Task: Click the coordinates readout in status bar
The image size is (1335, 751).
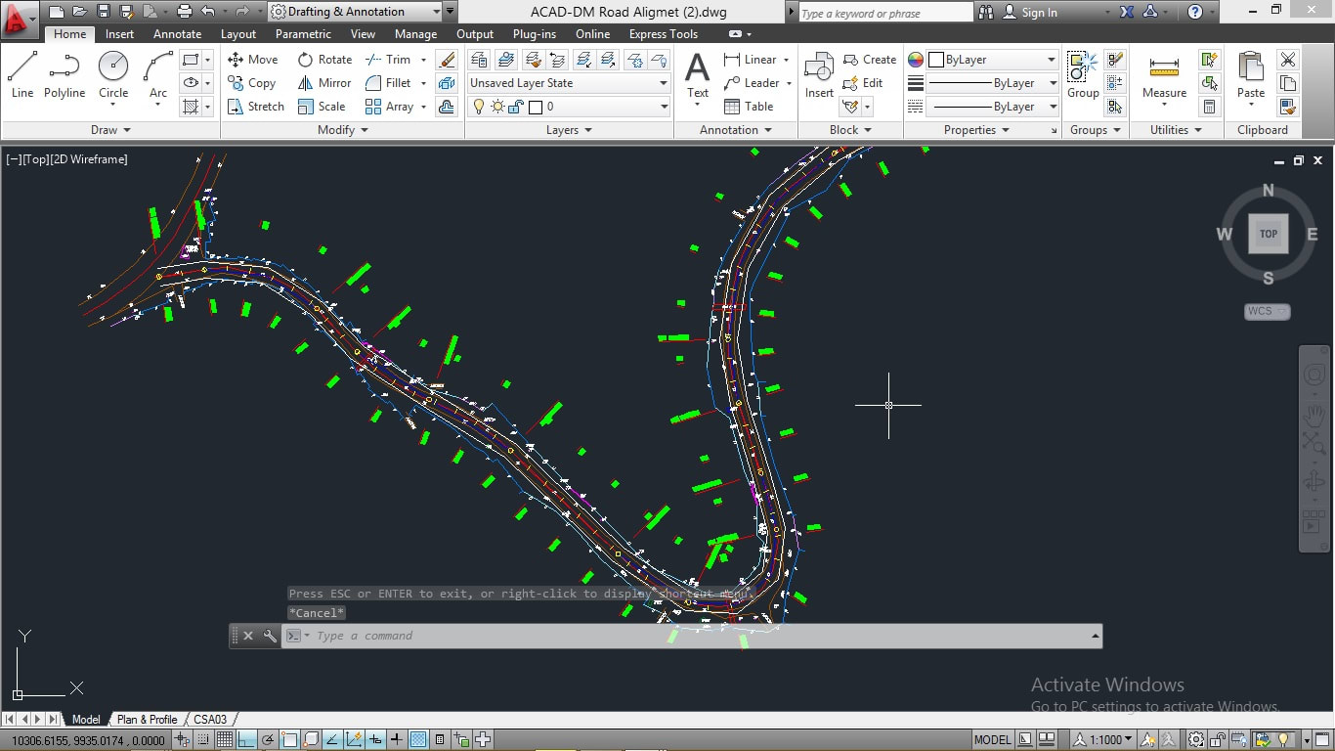Action: (88, 740)
